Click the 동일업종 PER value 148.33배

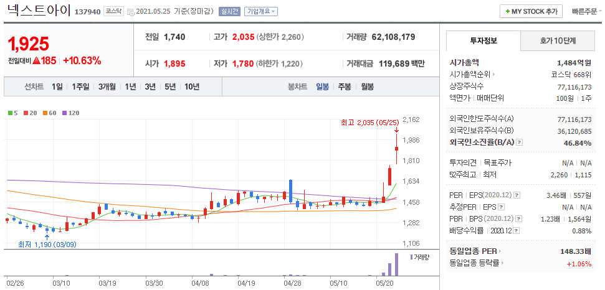click(576, 251)
